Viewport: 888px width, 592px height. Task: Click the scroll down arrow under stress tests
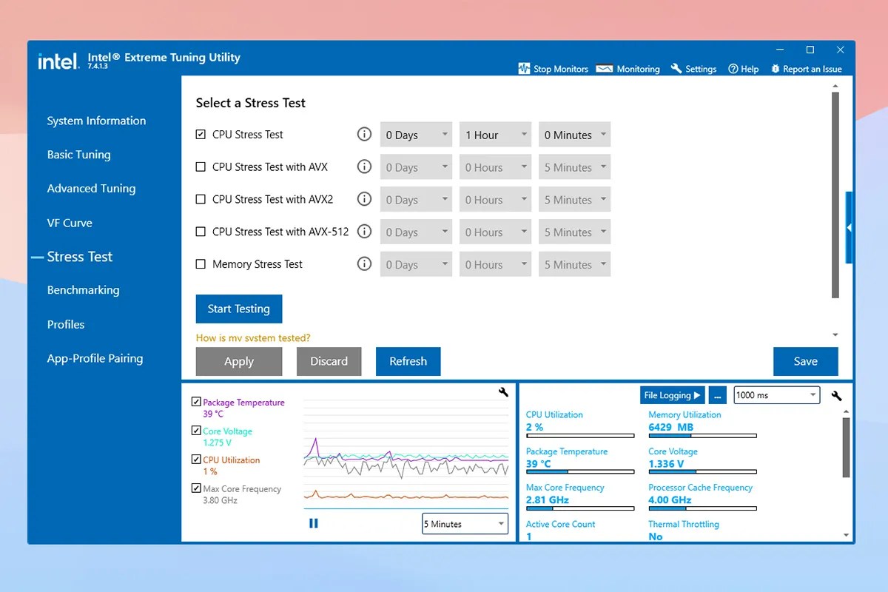(x=835, y=335)
